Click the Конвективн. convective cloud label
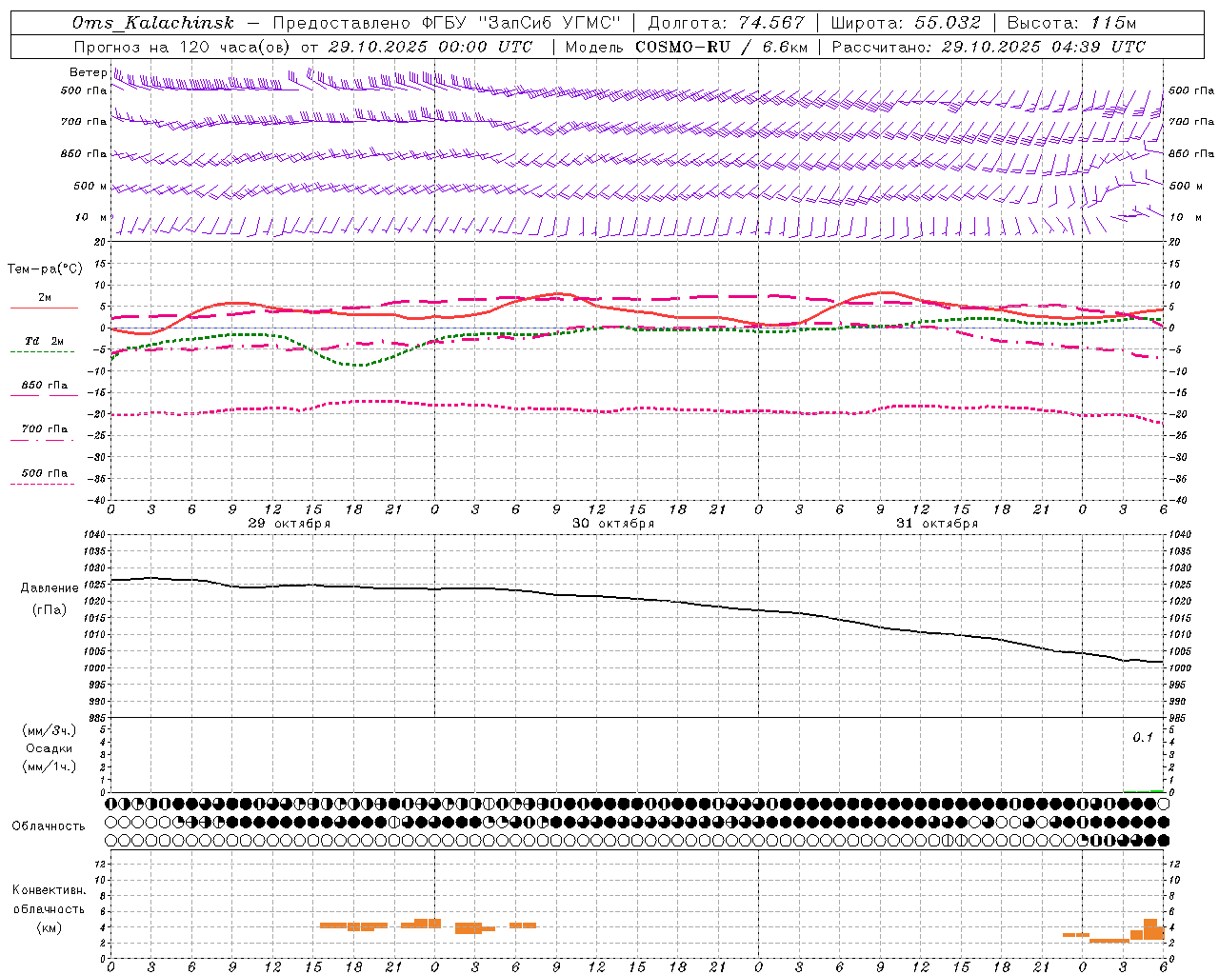This screenshot has height=975, width=1219. pos(50,890)
